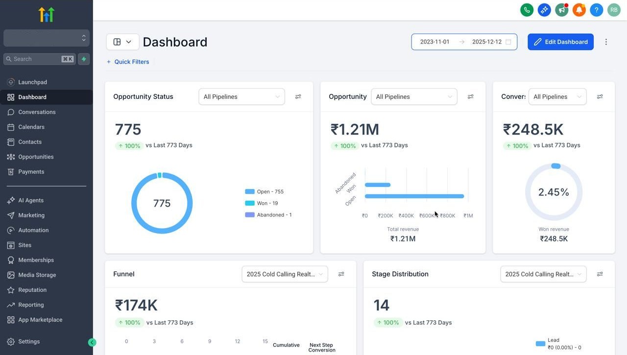The image size is (627, 355).
Task: Open the notifications bell icon
Action: (x=579, y=10)
